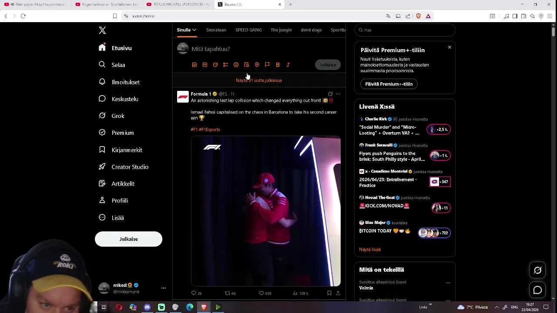The image size is (557, 313).
Task: Click the Hae search field
Action: (x=405, y=30)
